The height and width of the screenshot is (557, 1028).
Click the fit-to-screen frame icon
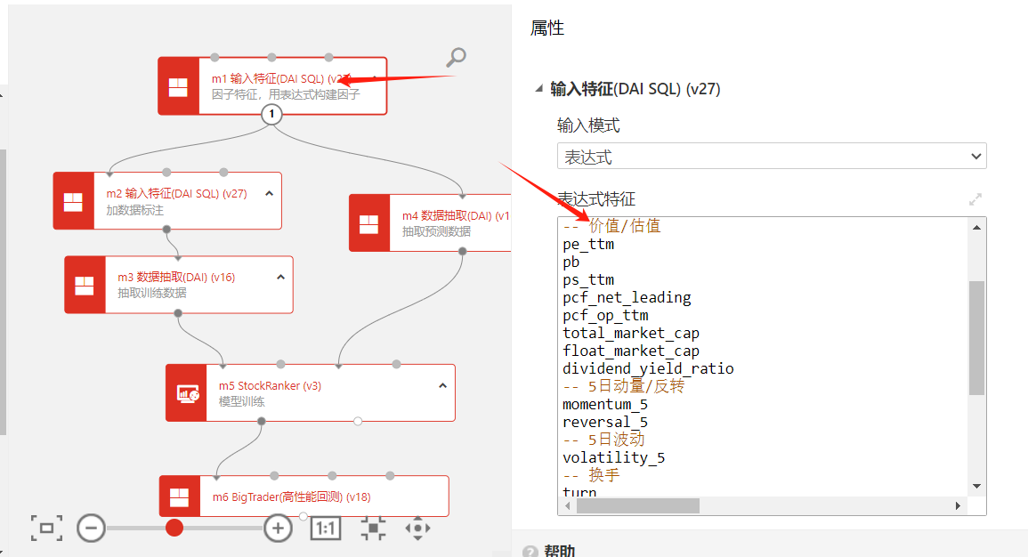pyautogui.click(x=46, y=528)
